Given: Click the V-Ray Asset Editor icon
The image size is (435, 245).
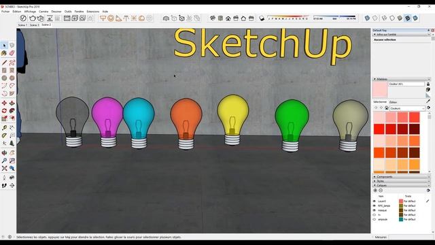Looking at the screenshot, I should 23,18.
